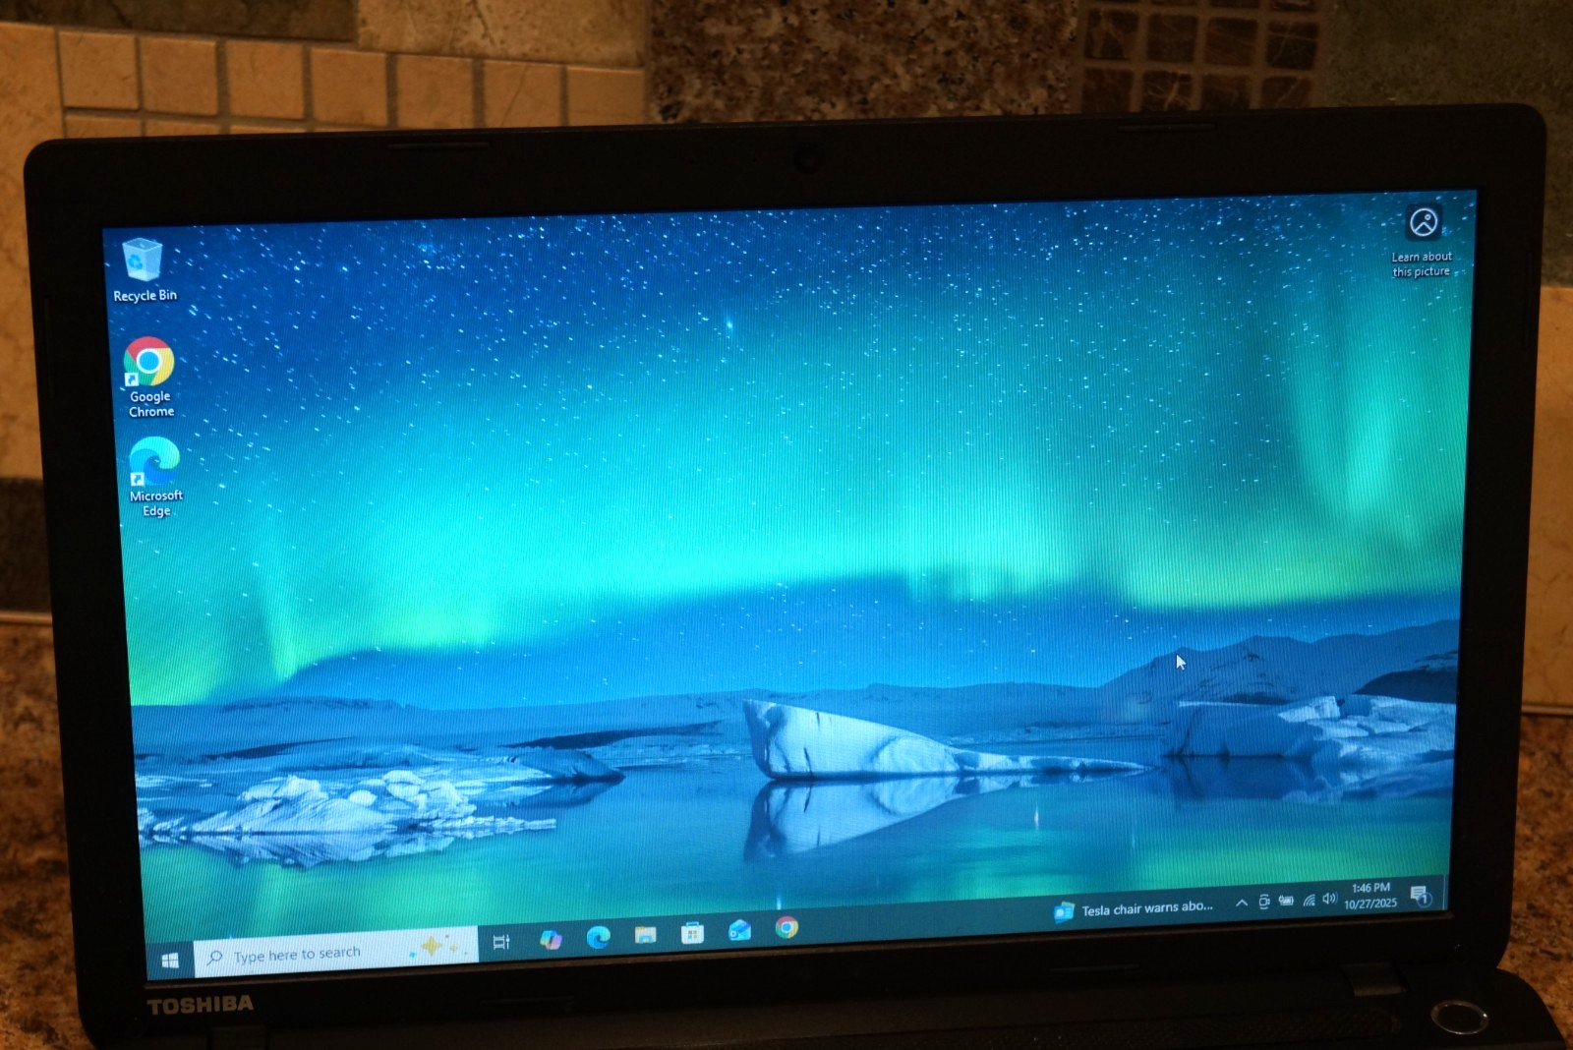Select the Microsoft Edge desktop shortcut

click(x=154, y=477)
